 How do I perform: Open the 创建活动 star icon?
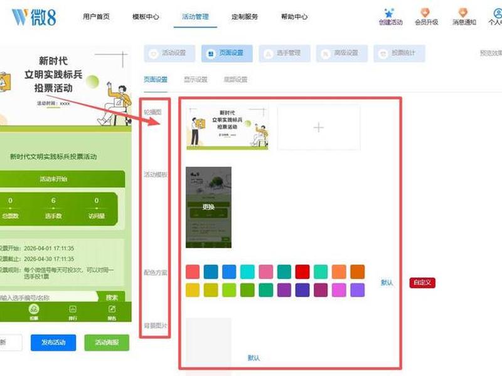[x=389, y=13]
